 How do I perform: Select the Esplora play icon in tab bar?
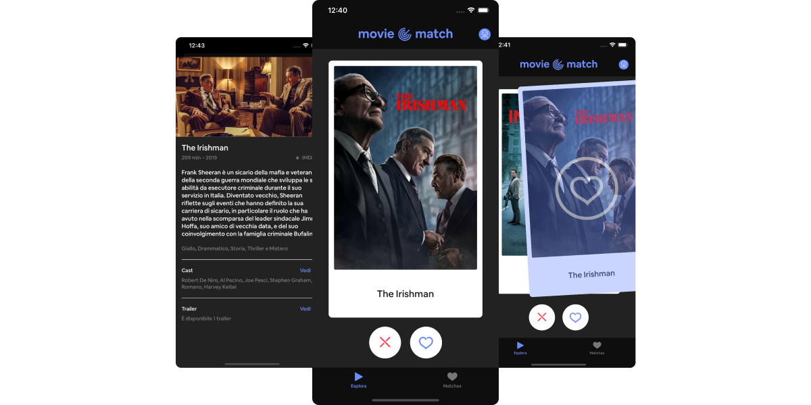tap(358, 375)
